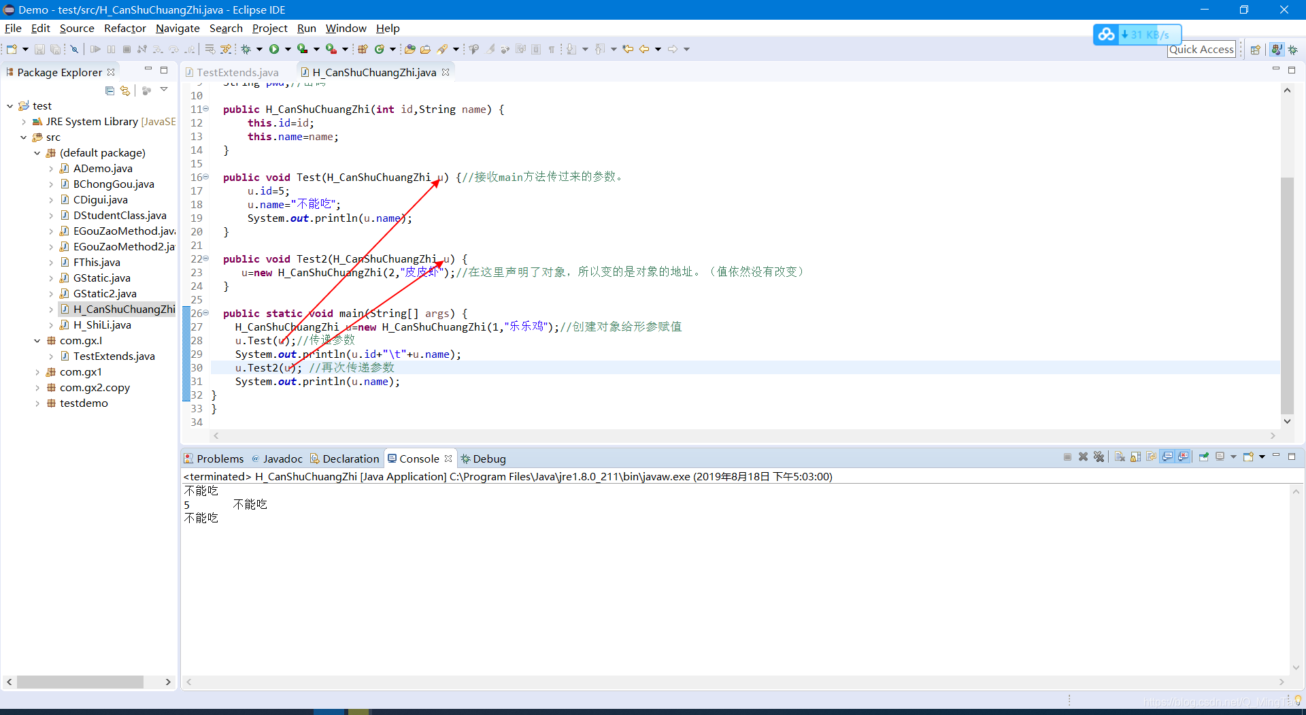Toggle Show Console on Standard Out
Screen dimensions: 1306x715
1167,457
